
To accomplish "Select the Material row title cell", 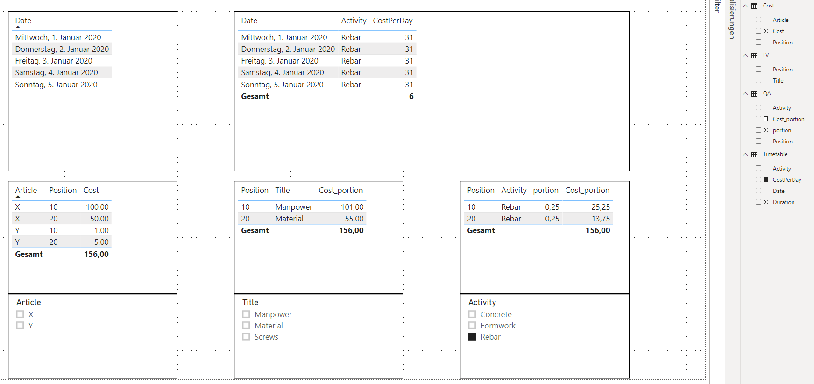I will click(289, 219).
